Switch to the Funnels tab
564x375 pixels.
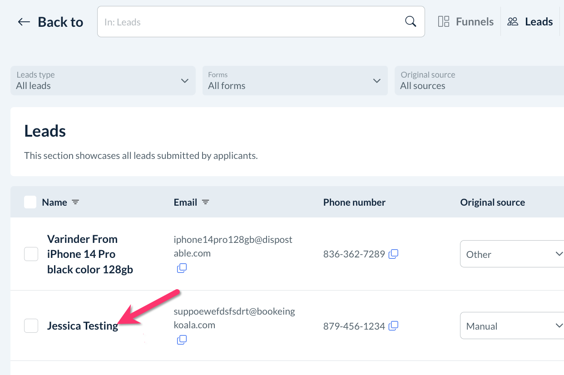pyautogui.click(x=466, y=22)
